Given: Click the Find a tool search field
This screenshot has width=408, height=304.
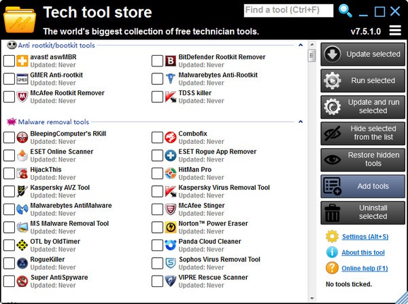Looking at the screenshot, I should click(x=288, y=10).
